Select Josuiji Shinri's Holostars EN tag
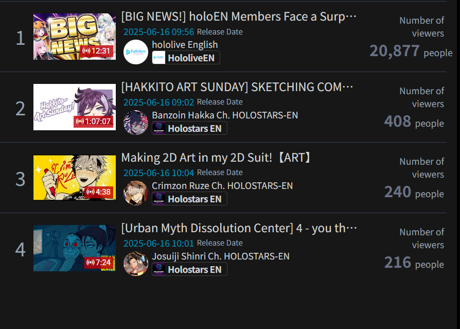This screenshot has width=460, height=329. point(189,269)
